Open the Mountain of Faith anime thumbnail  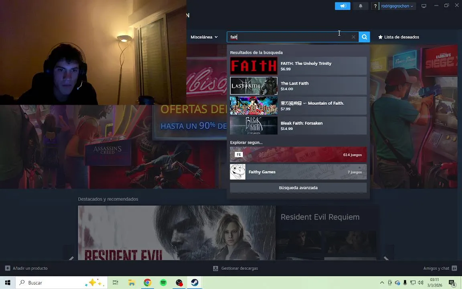tap(254, 106)
